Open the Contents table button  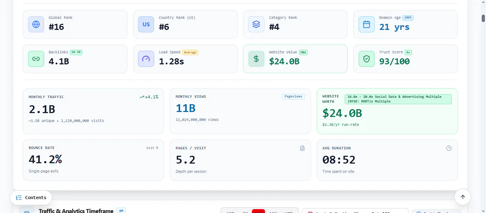tap(31, 198)
